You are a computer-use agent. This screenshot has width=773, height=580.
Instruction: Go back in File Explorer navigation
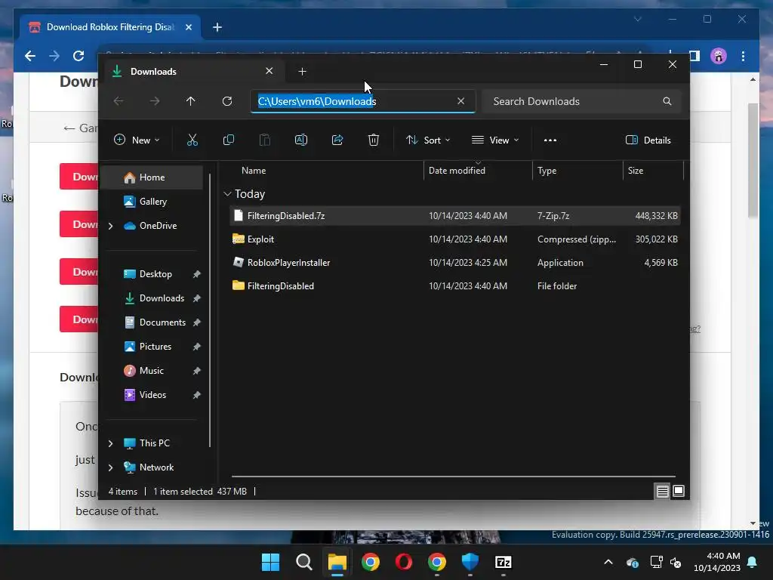pyautogui.click(x=119, y=101)
